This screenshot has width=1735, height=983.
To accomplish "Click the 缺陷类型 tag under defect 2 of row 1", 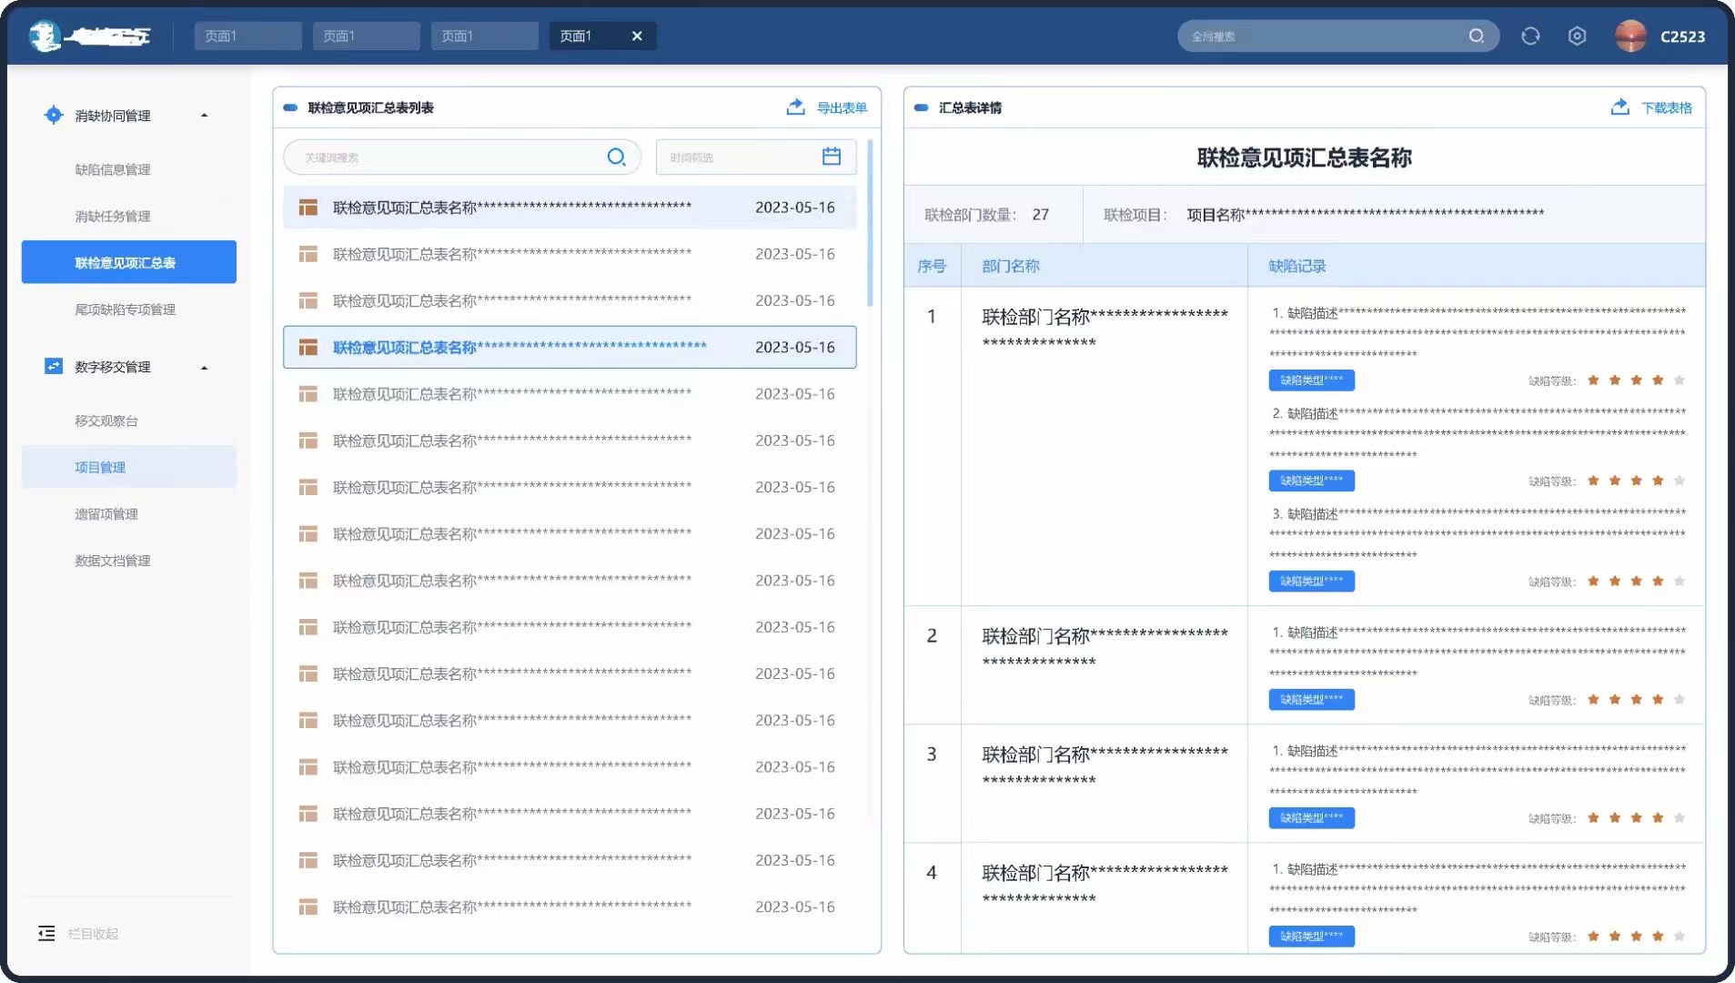I will pos(1311,480).
